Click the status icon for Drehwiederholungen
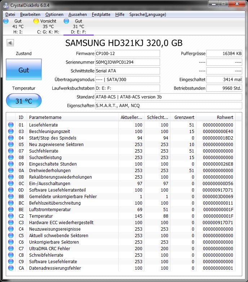Viewport: 248px width, 282px height. coord(11,170)
